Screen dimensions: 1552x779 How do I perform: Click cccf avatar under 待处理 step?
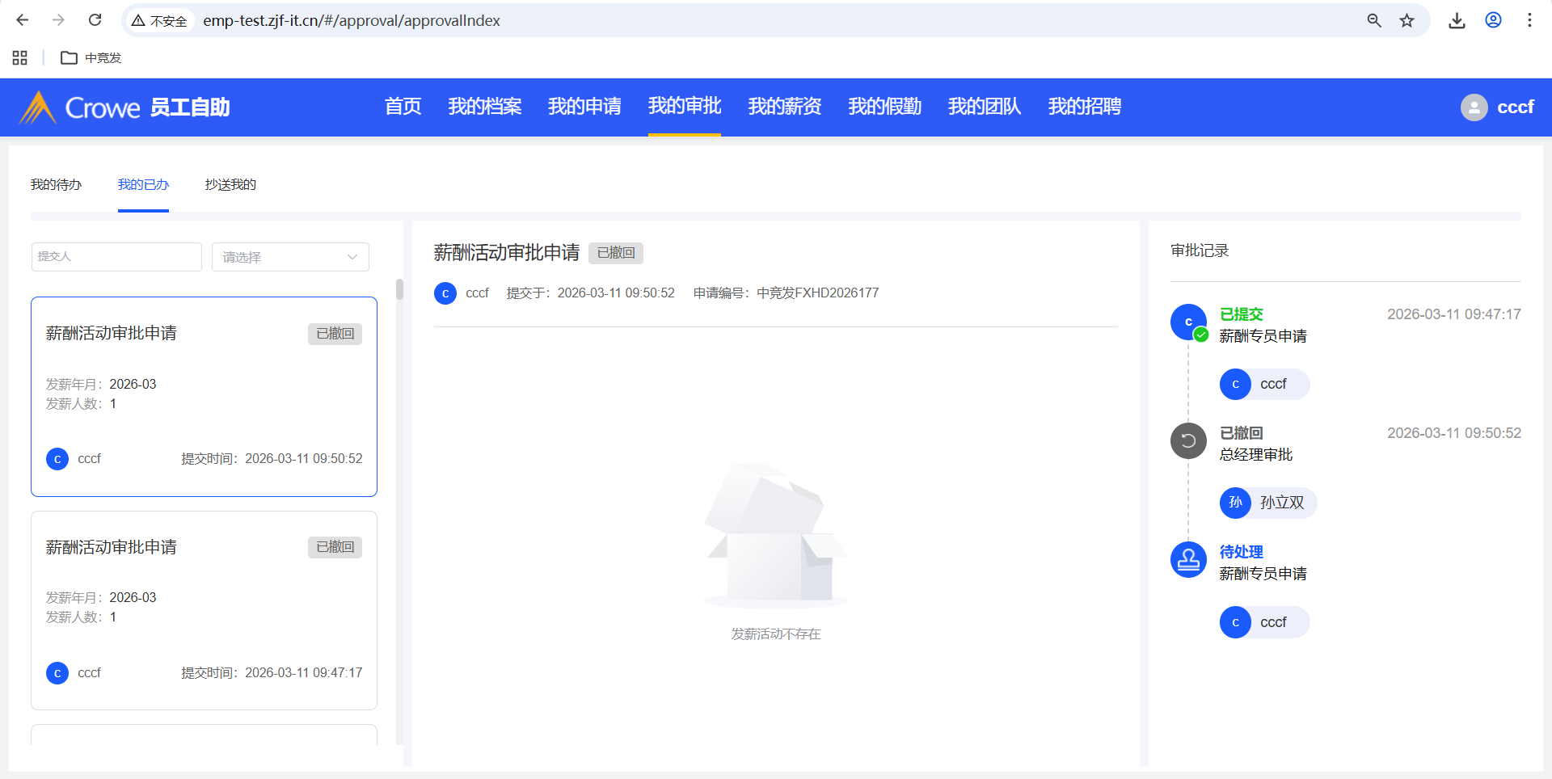pos(1235,622)
